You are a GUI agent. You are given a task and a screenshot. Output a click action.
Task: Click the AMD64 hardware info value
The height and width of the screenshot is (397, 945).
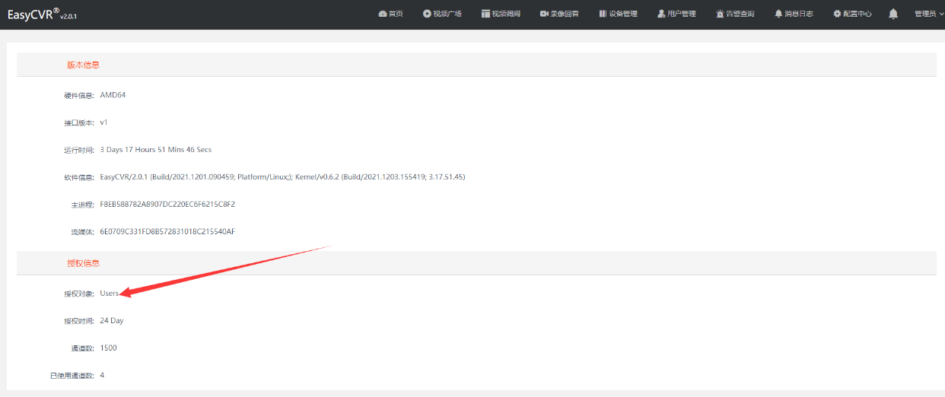coord(113,95)
